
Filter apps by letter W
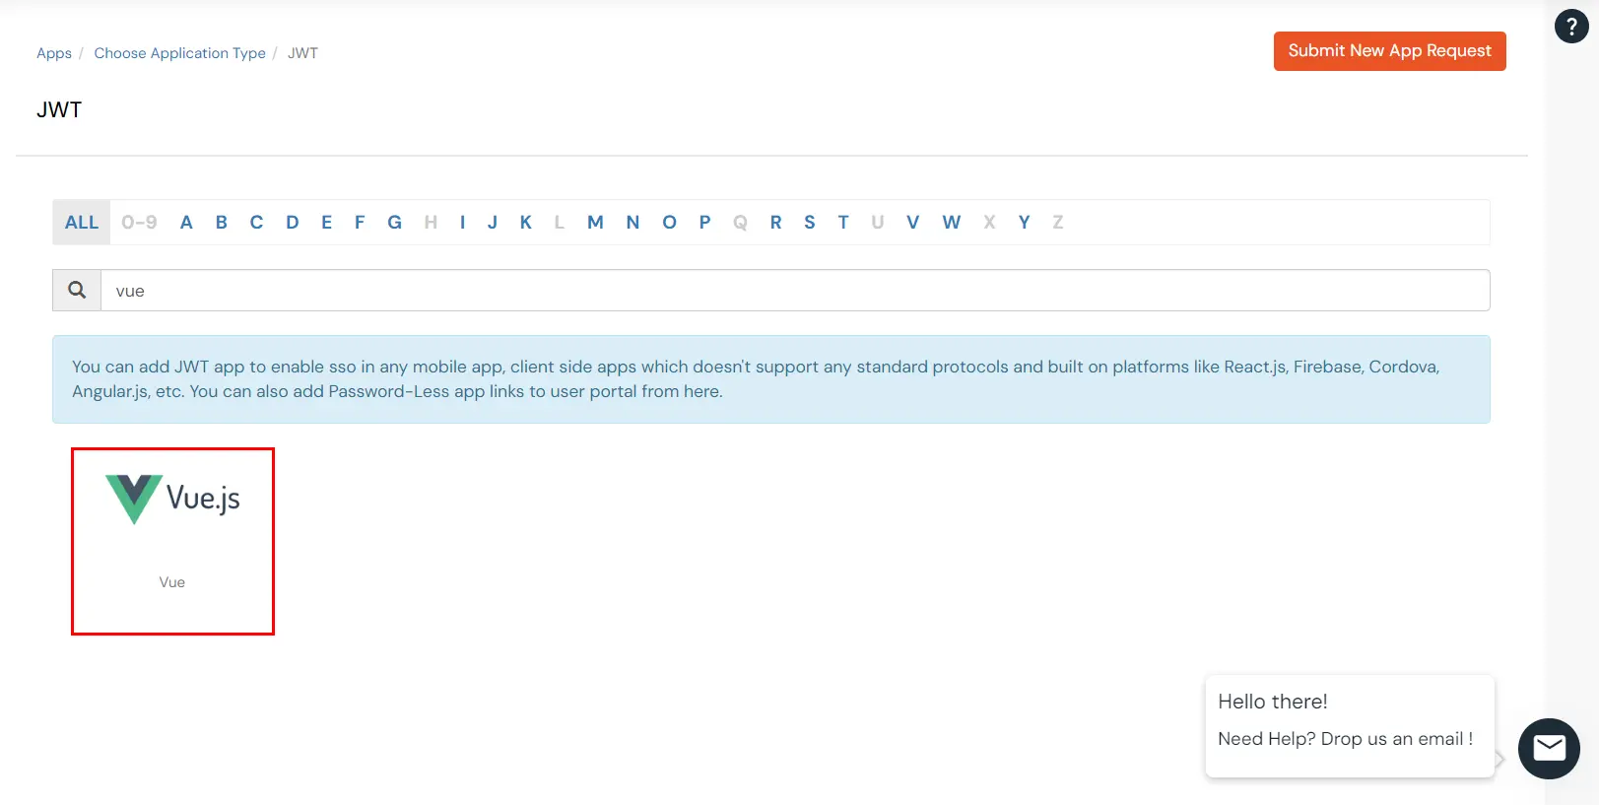click(x=951, y=223)
